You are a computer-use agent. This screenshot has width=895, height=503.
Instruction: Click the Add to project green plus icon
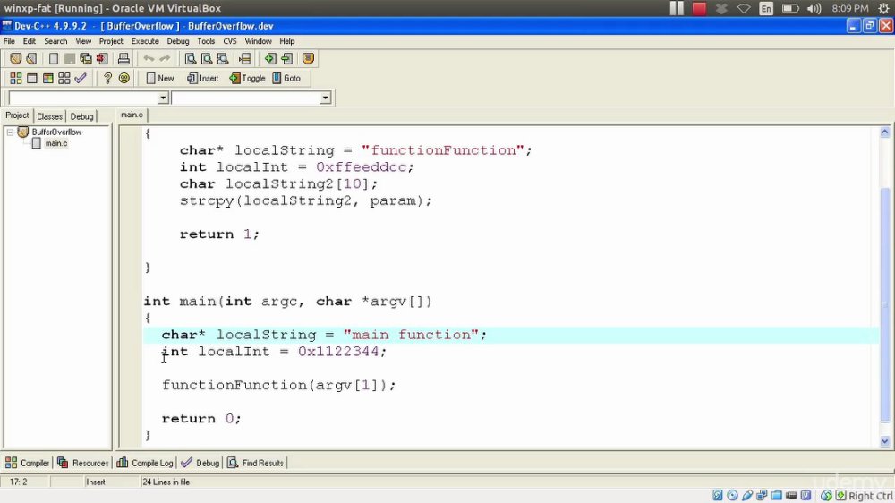[270, 58]
